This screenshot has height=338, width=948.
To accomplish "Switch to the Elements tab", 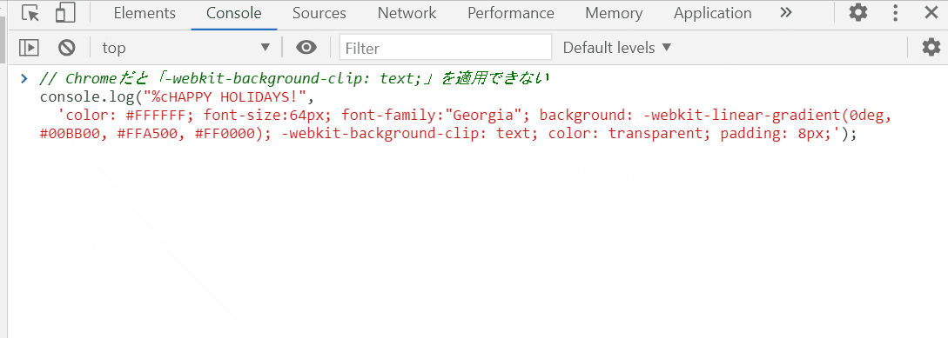I will pos(145,13).
